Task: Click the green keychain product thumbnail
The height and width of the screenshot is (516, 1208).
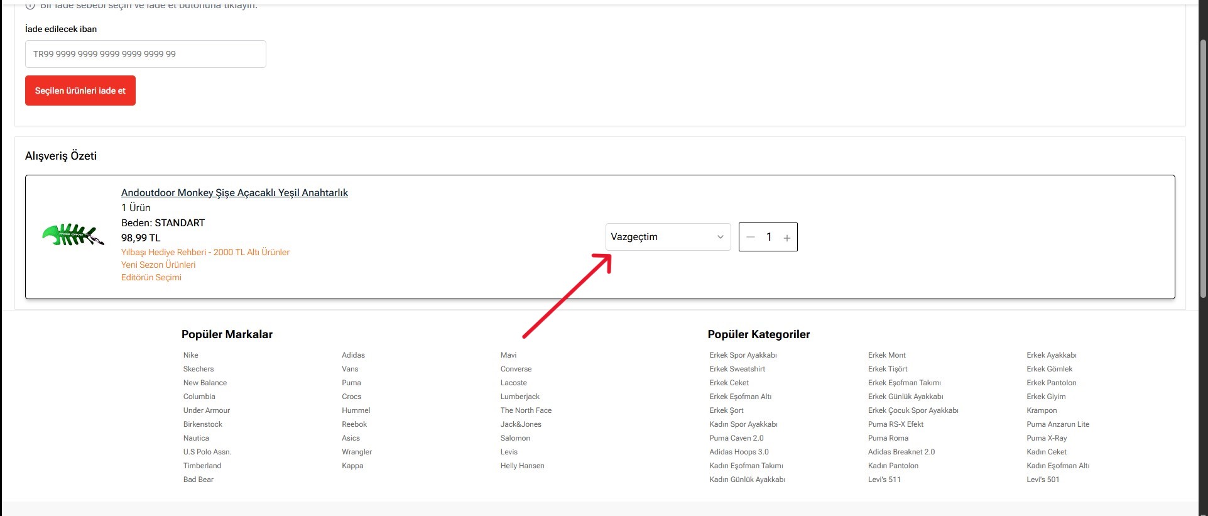Action: (73, 236)
